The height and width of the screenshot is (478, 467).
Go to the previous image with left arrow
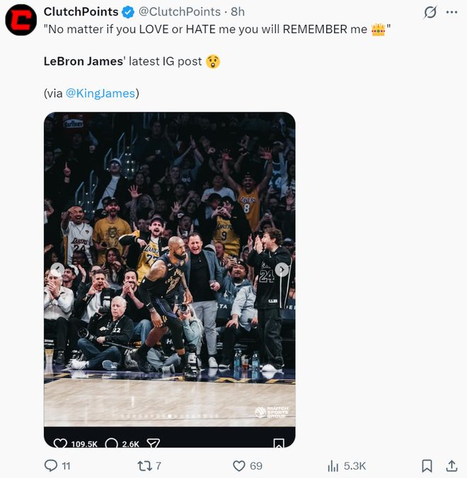[x=57, y=269]
